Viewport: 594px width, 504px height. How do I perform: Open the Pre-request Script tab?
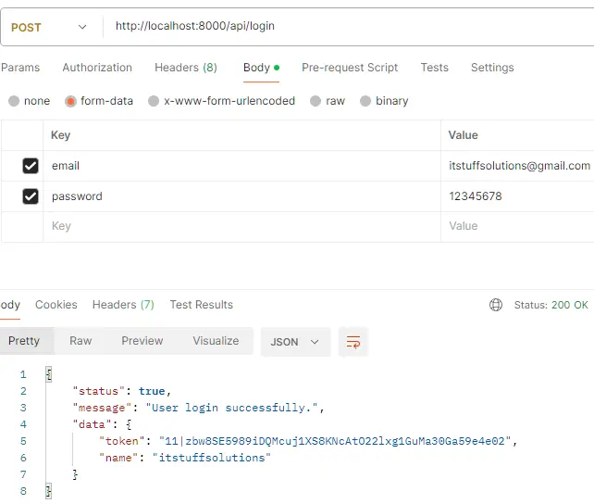(x=350, y=68)
